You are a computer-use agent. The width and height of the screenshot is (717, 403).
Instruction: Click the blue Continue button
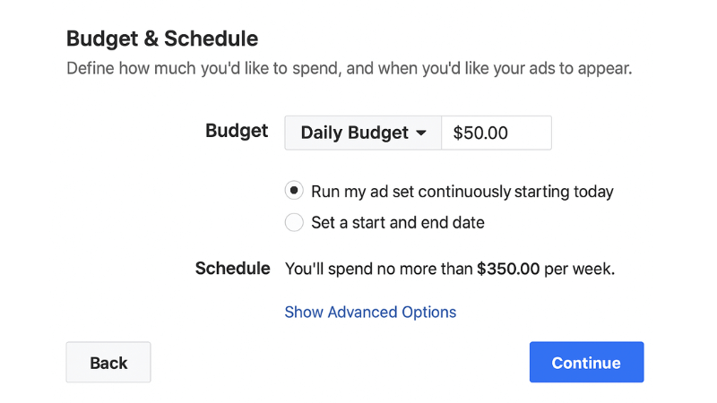click(x=586, y=363)
